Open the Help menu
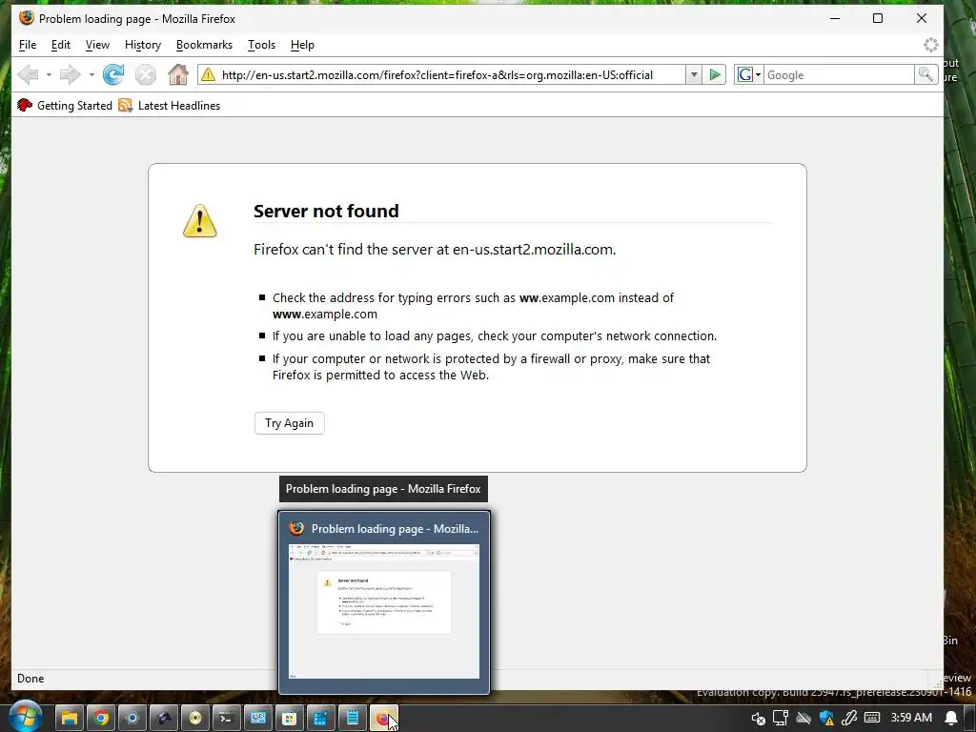 [x=302, y=45]
